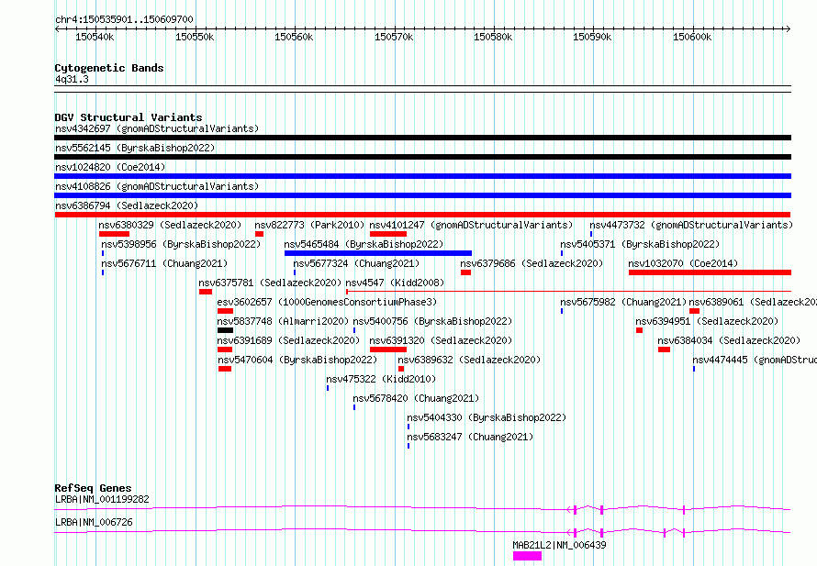
Task: Click the LRBA|NM_006726 gene label
Action: 94,522
